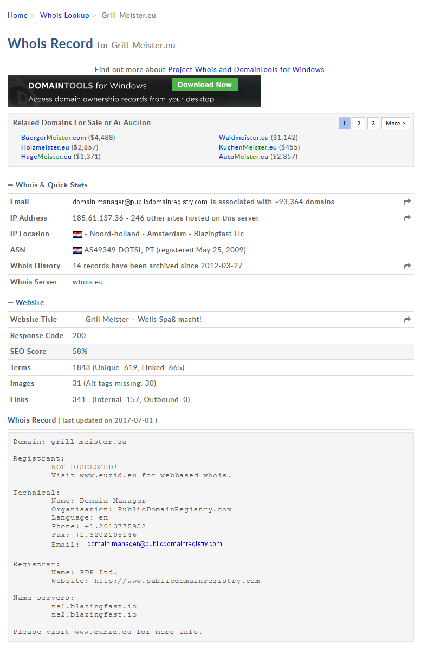Open the BuergerMeister.com domain link
421x654 pixels.
pyautogui.click(x=53, y=138)
